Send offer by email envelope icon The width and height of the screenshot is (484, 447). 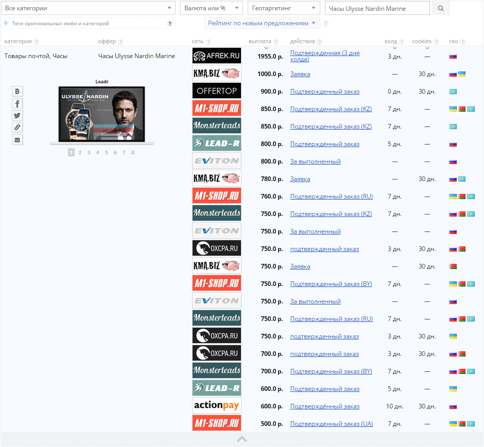[x=18, y=139]
